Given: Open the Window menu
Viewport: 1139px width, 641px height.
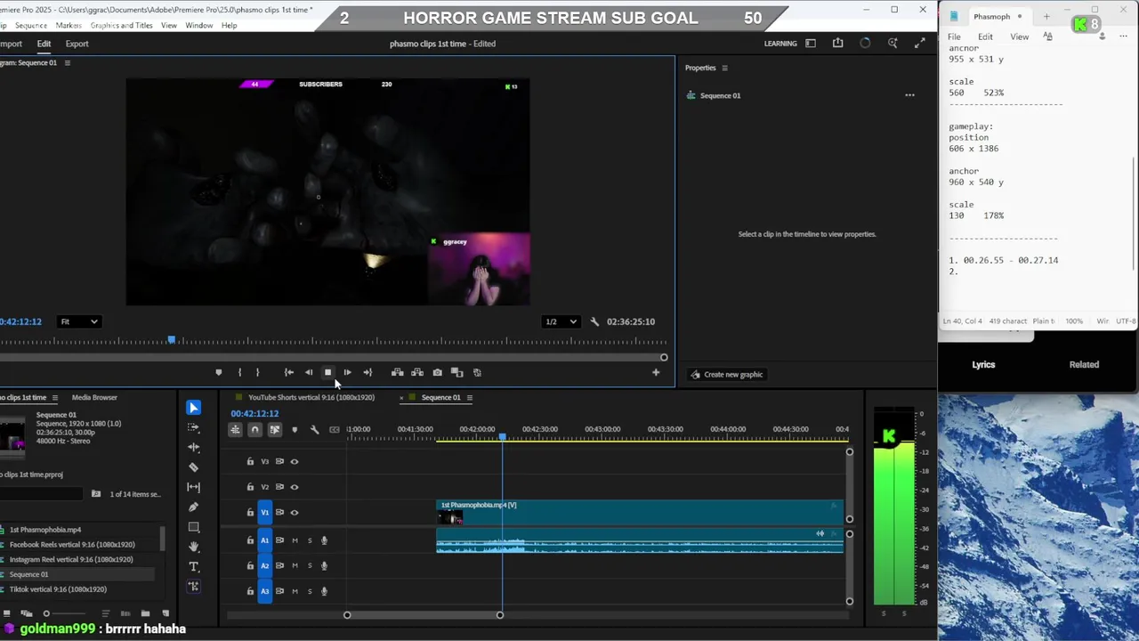Looking at the screenshot, I should point(198,25).
